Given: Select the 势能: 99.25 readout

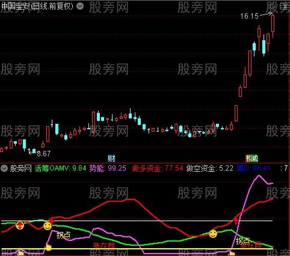Looking at the screenshot, I should (x=108, y=168).
